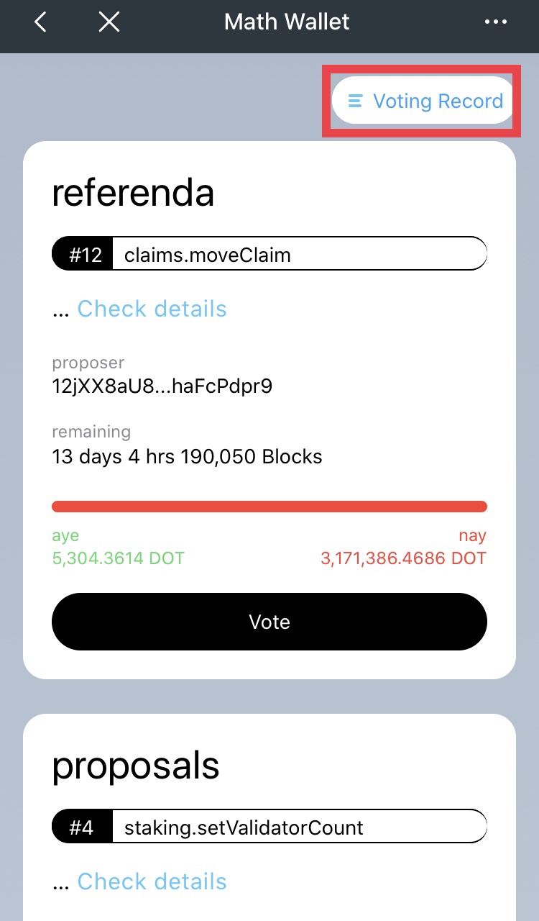Tap the remaining 13 days 4 hrs text
The image size is (539, 921).
pos(187,456)
